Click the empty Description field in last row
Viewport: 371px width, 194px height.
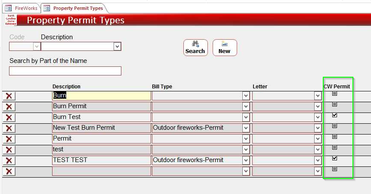point(101,171)
